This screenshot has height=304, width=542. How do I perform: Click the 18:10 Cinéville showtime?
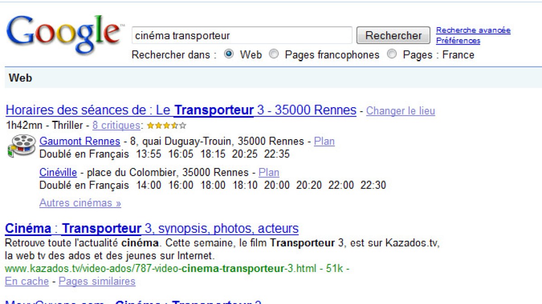point(245,185)
